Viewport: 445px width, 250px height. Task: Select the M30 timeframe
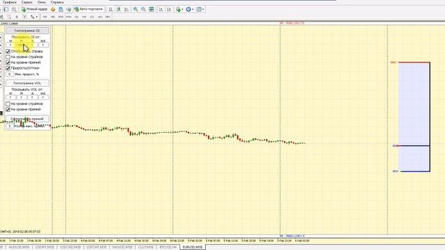(x=69, y=17)
